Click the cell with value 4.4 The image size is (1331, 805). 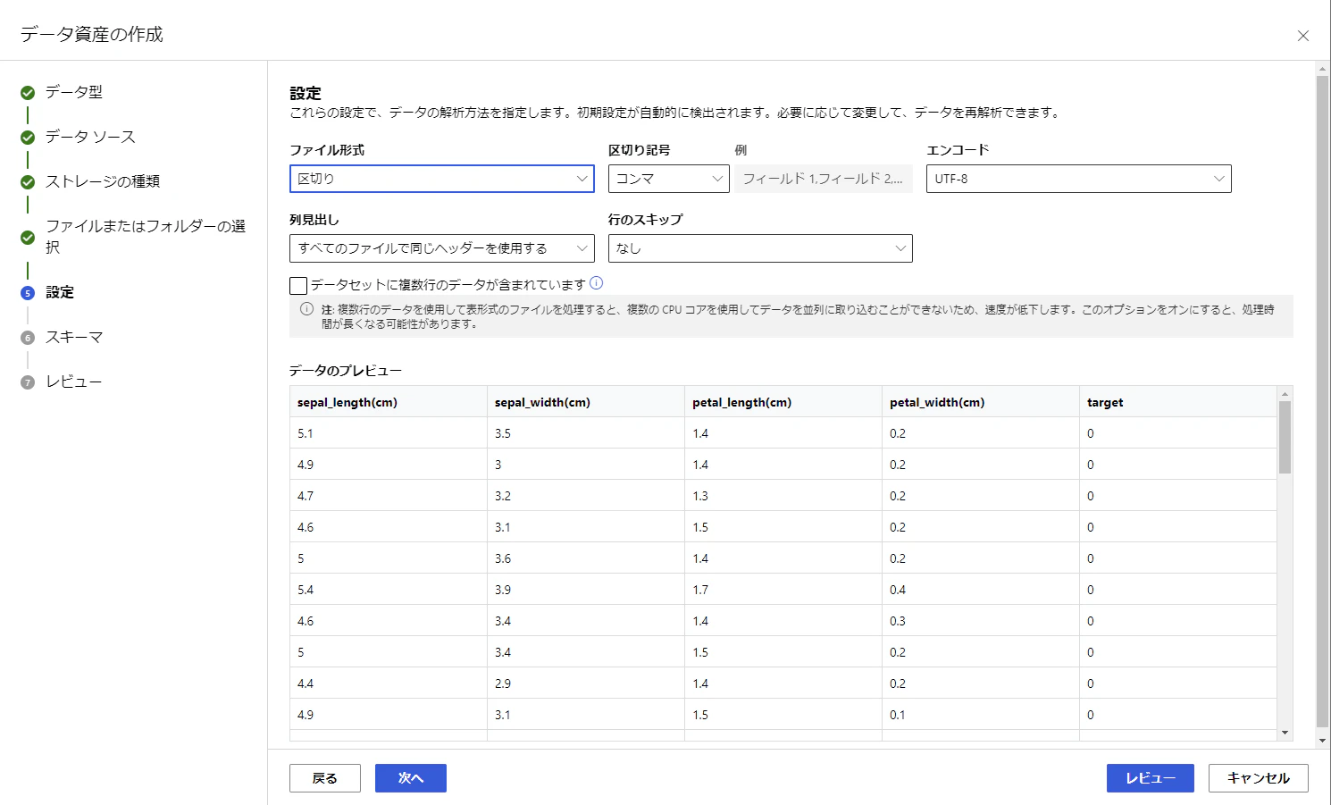[x=389, y=683]
